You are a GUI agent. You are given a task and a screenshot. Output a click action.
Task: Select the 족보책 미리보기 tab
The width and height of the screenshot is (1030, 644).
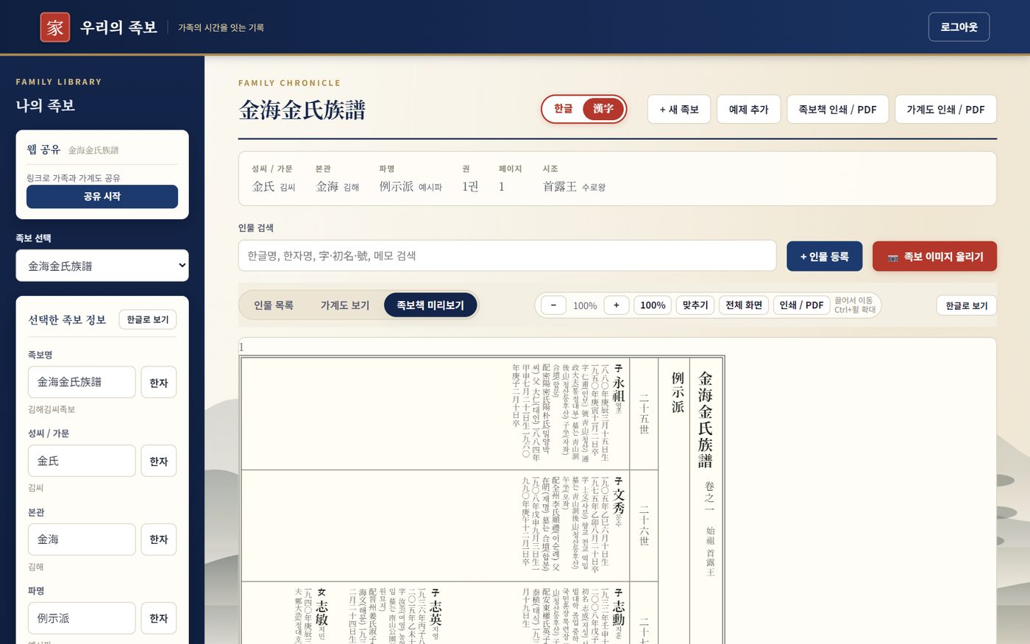coord(430,305)
